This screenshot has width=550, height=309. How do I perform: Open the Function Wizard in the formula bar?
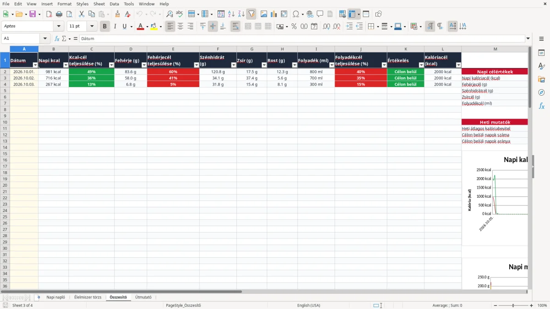[x=57, y=39]
